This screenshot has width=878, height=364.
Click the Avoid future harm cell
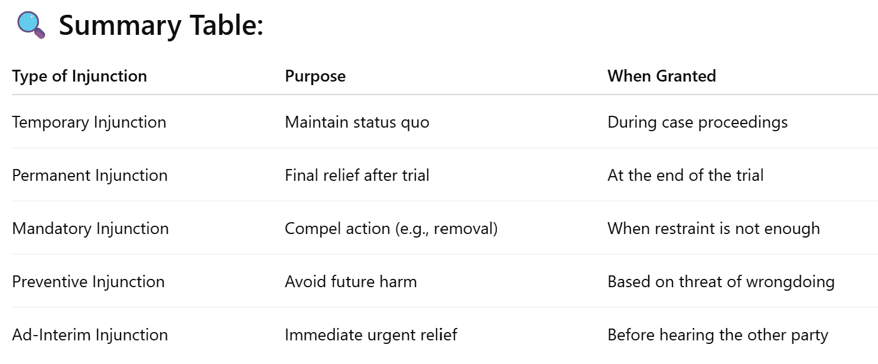pos(351,282)
